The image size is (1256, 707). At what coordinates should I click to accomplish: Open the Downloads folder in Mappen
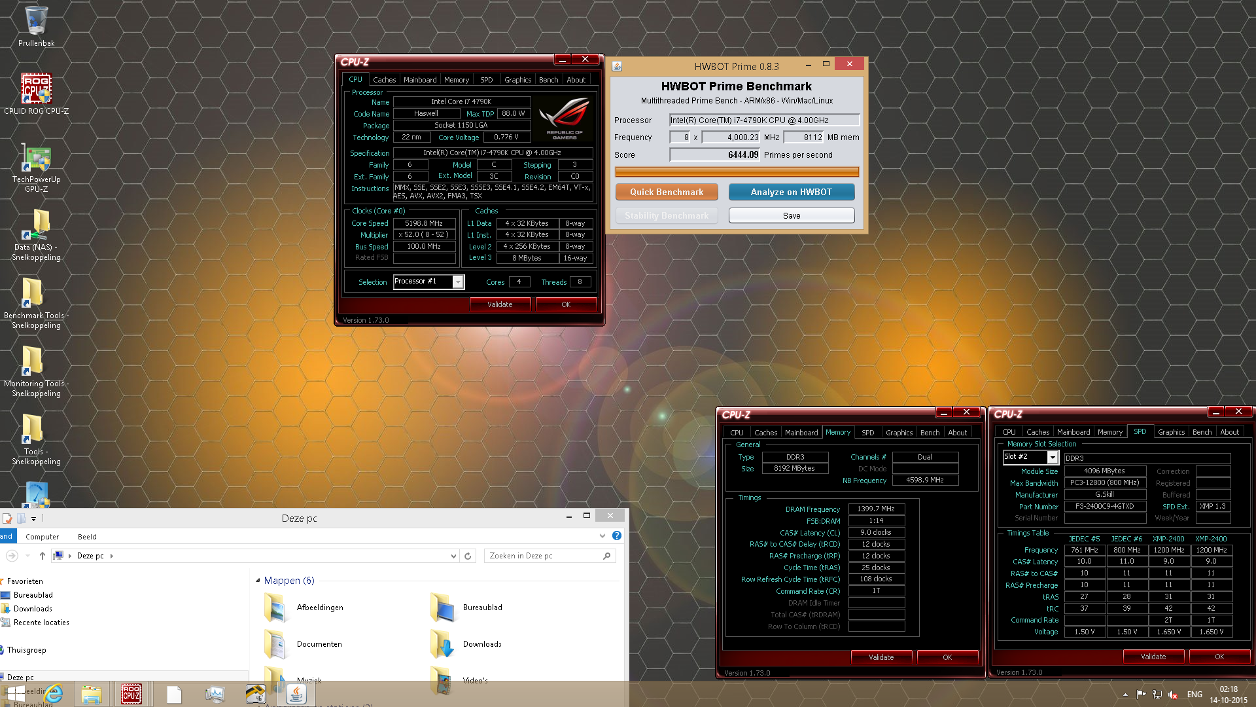(466, 644)
